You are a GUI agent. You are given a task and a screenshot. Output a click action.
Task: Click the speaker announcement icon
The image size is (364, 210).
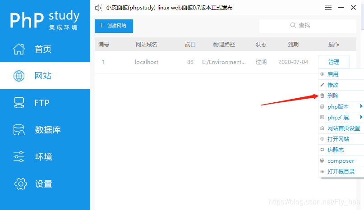pyautogui.click(x=98, y=8)
